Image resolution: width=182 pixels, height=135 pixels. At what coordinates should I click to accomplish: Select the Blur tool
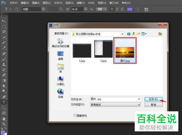pos(4,86)
